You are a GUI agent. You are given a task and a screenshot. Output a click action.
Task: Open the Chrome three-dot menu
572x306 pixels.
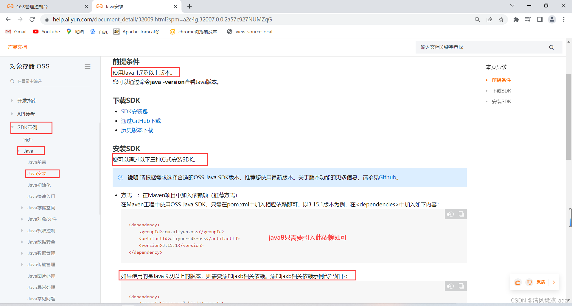point(564,19)
